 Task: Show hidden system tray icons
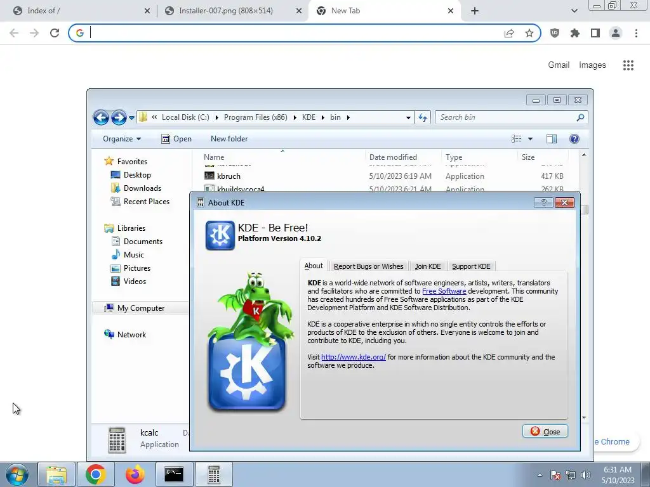click(540, 475)
